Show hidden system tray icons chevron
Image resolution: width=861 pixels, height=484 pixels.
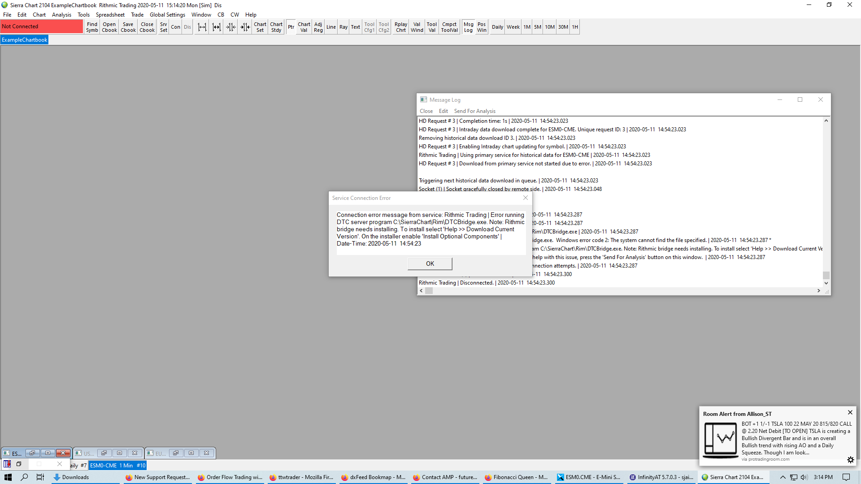coord(783,477)
